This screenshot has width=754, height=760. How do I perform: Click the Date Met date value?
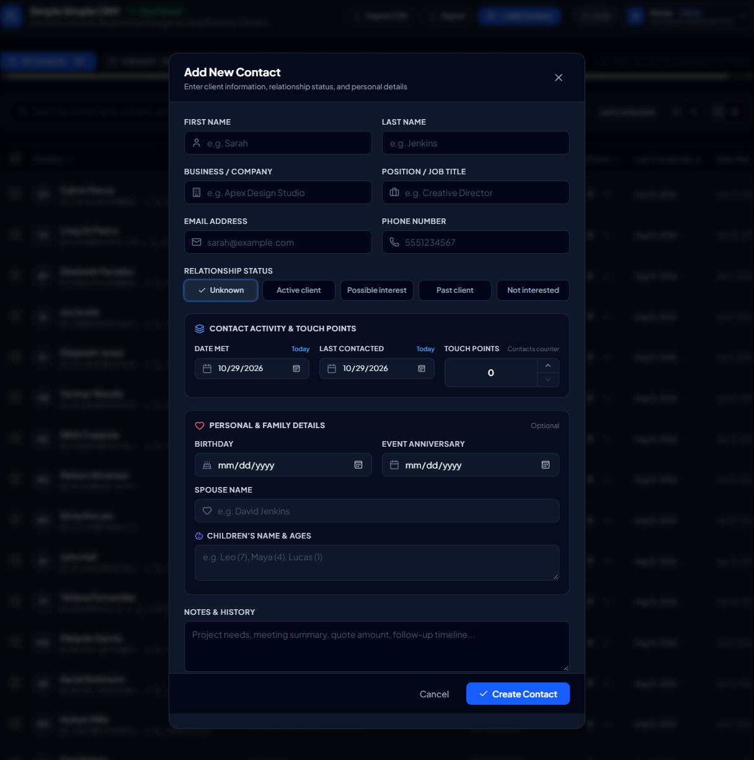[241, 369]
